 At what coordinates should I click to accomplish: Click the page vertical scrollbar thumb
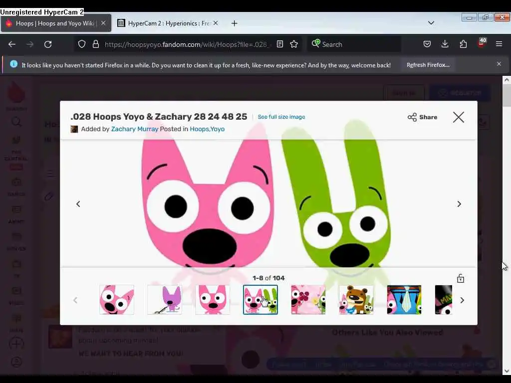point(507,95)
